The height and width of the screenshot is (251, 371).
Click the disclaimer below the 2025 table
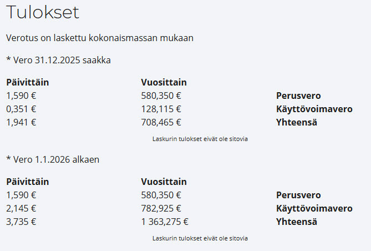pyautogui.click(x=200, y=139)
